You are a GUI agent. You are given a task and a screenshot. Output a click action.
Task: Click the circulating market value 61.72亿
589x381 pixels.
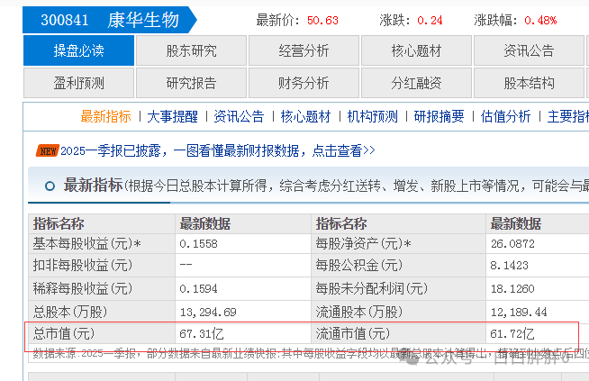pyautogui.click(x=512, y=333)
